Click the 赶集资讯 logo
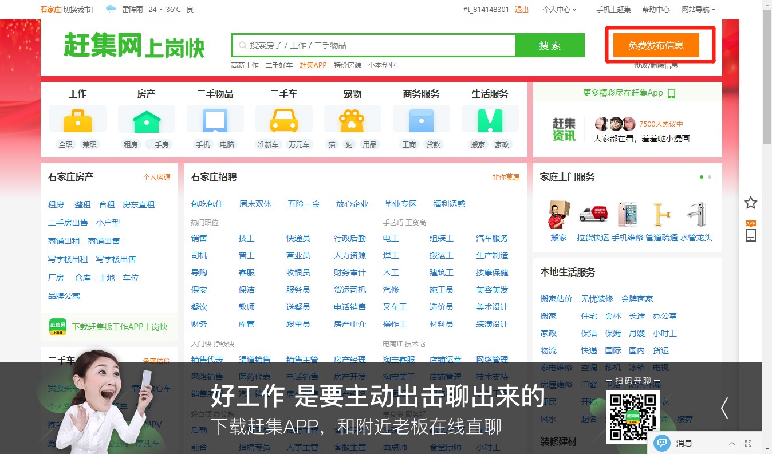Screen dimensions: 772x454 (x=564, y=129)
